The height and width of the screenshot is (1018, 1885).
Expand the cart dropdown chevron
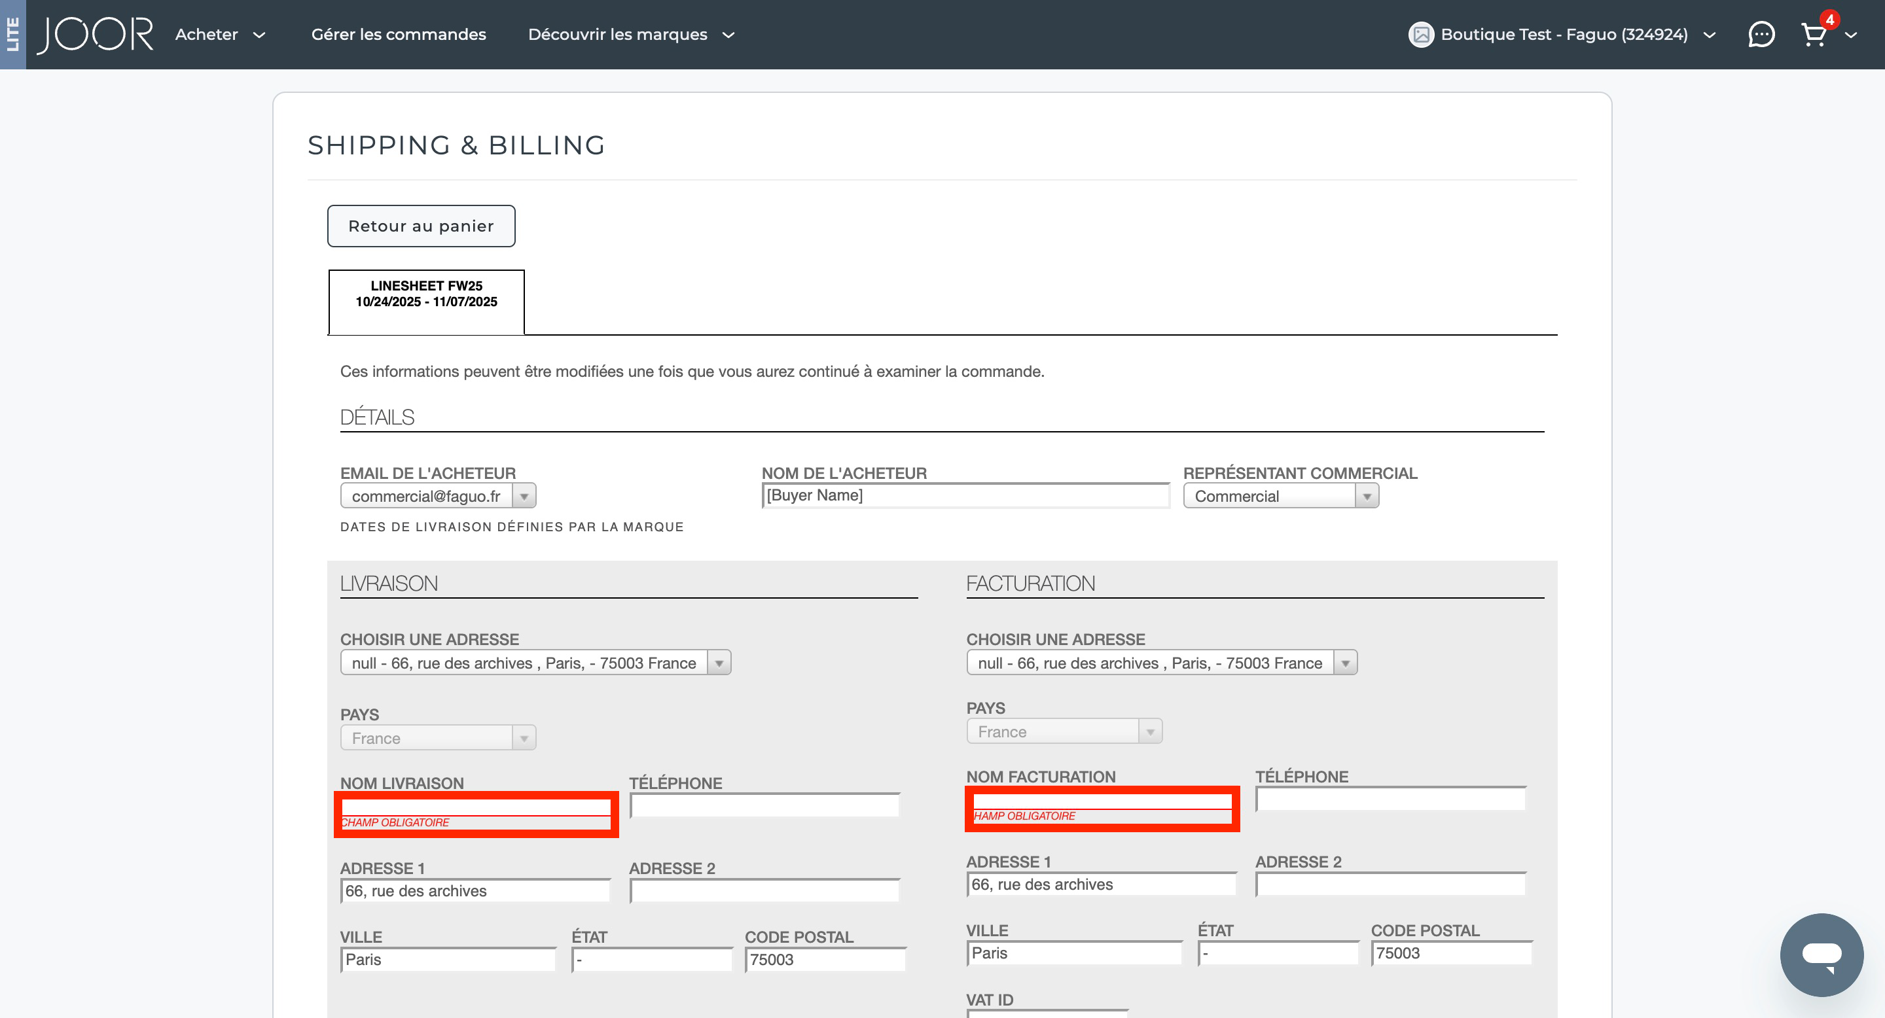tap(1850, 35)
